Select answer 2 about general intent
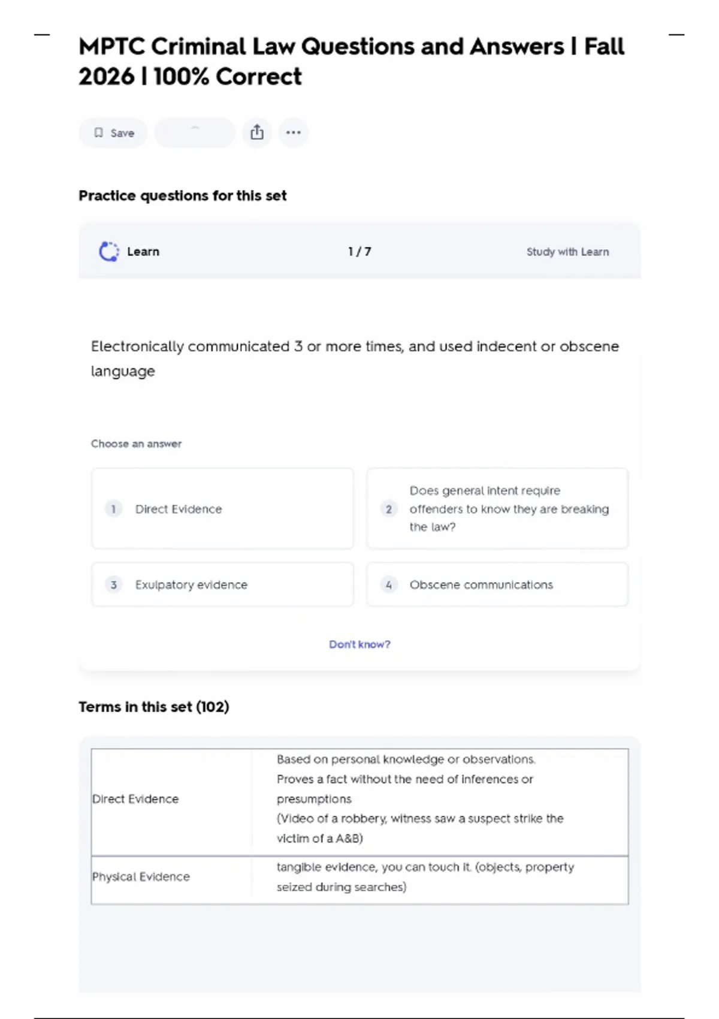Image resolution: width=719 pixels, height=1019 pixels. [497, 509]
